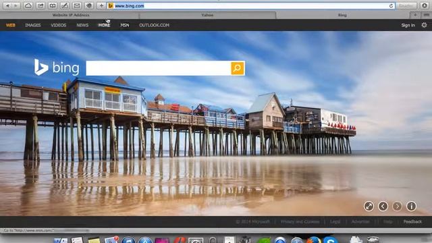Open the Legal footer link
This screenshot has height=243, width=432.
(x=335, y=221)
